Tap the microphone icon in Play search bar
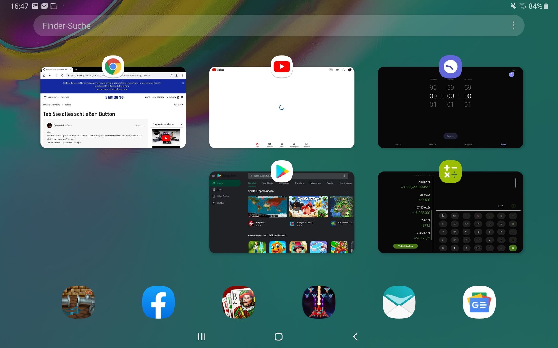558x348 pixels. (x=344, y=176)
